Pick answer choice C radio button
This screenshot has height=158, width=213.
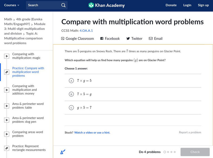(71, 108)
